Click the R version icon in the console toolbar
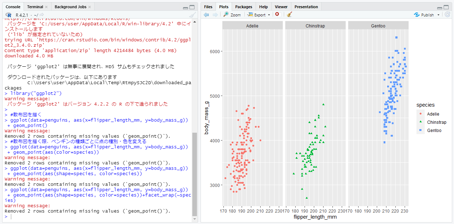 [x=8, y=15]
